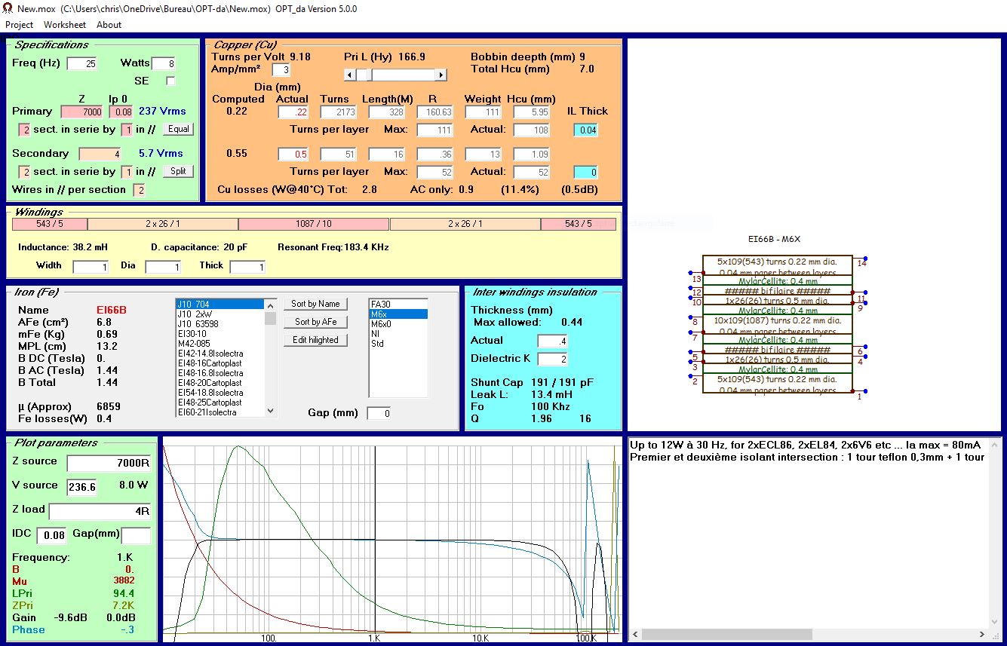Click the Equal button for primary sections
The height and width of the screenshot is (646, 1007).
tap(179, 129)
